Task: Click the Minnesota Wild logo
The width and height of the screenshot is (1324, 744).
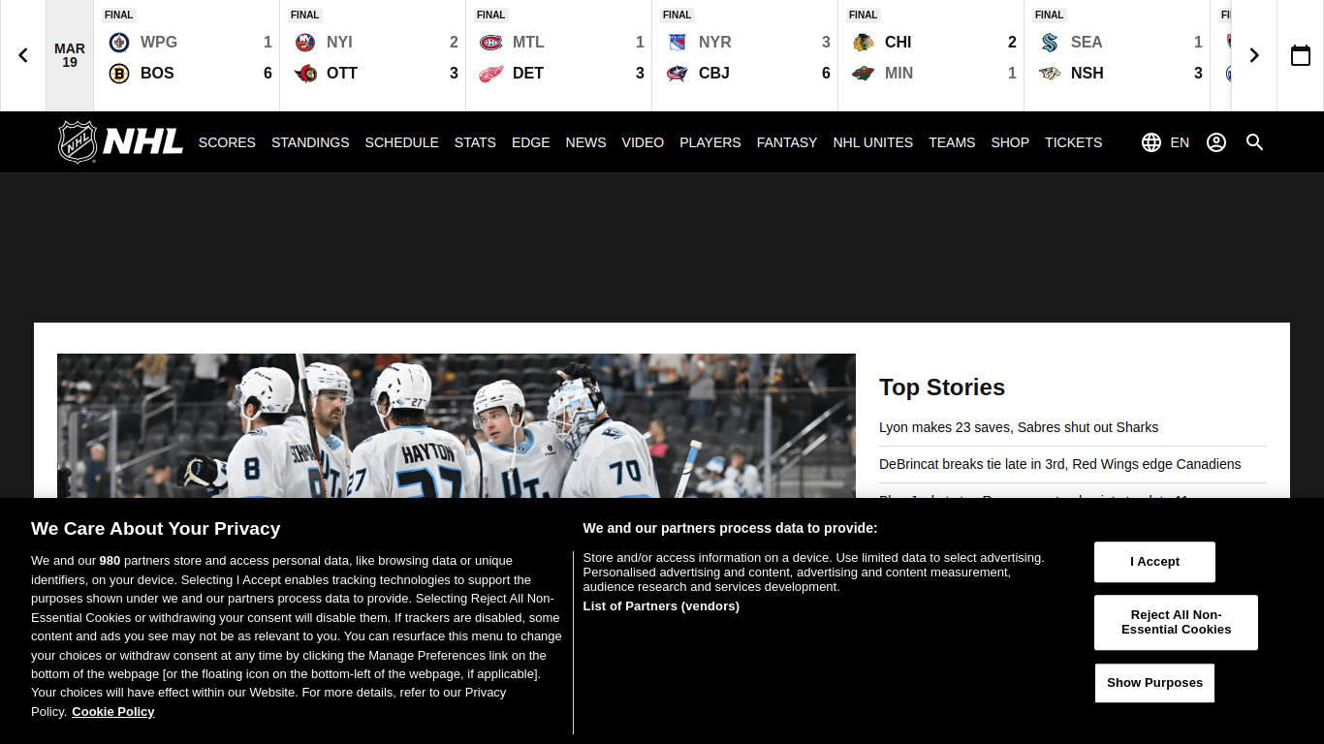Action: (864, 73)
